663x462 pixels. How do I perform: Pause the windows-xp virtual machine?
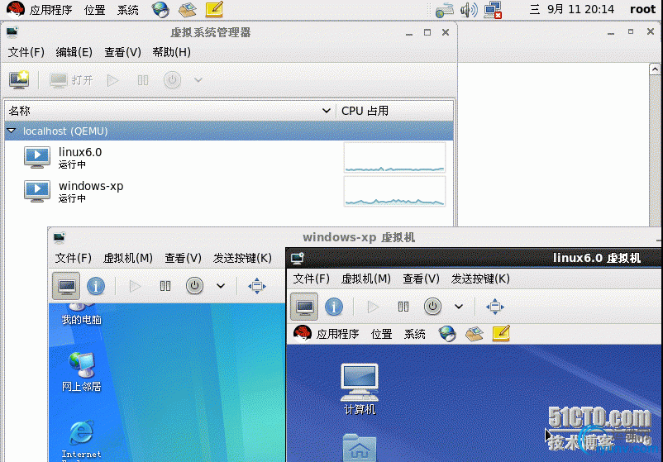tap(165, 286)
